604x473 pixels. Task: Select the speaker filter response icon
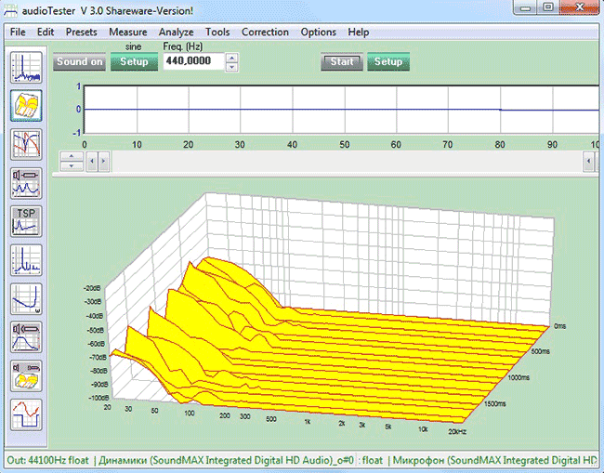(x=26, y=338)
